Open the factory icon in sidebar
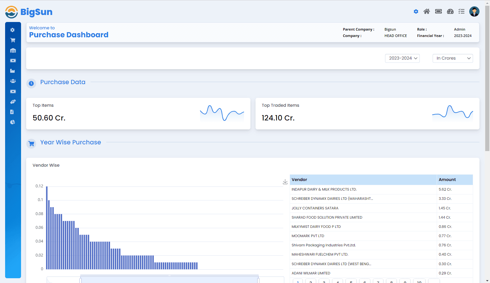 (13, 71)
